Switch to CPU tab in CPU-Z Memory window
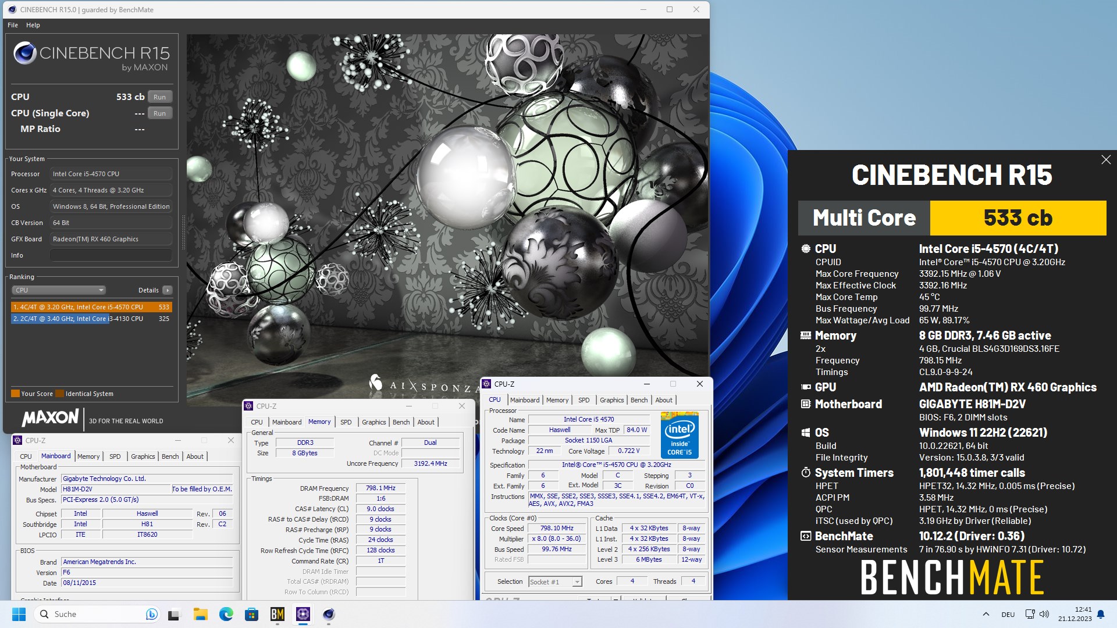Viewport: 1117px width, 628px height. (x=257, y=422)
